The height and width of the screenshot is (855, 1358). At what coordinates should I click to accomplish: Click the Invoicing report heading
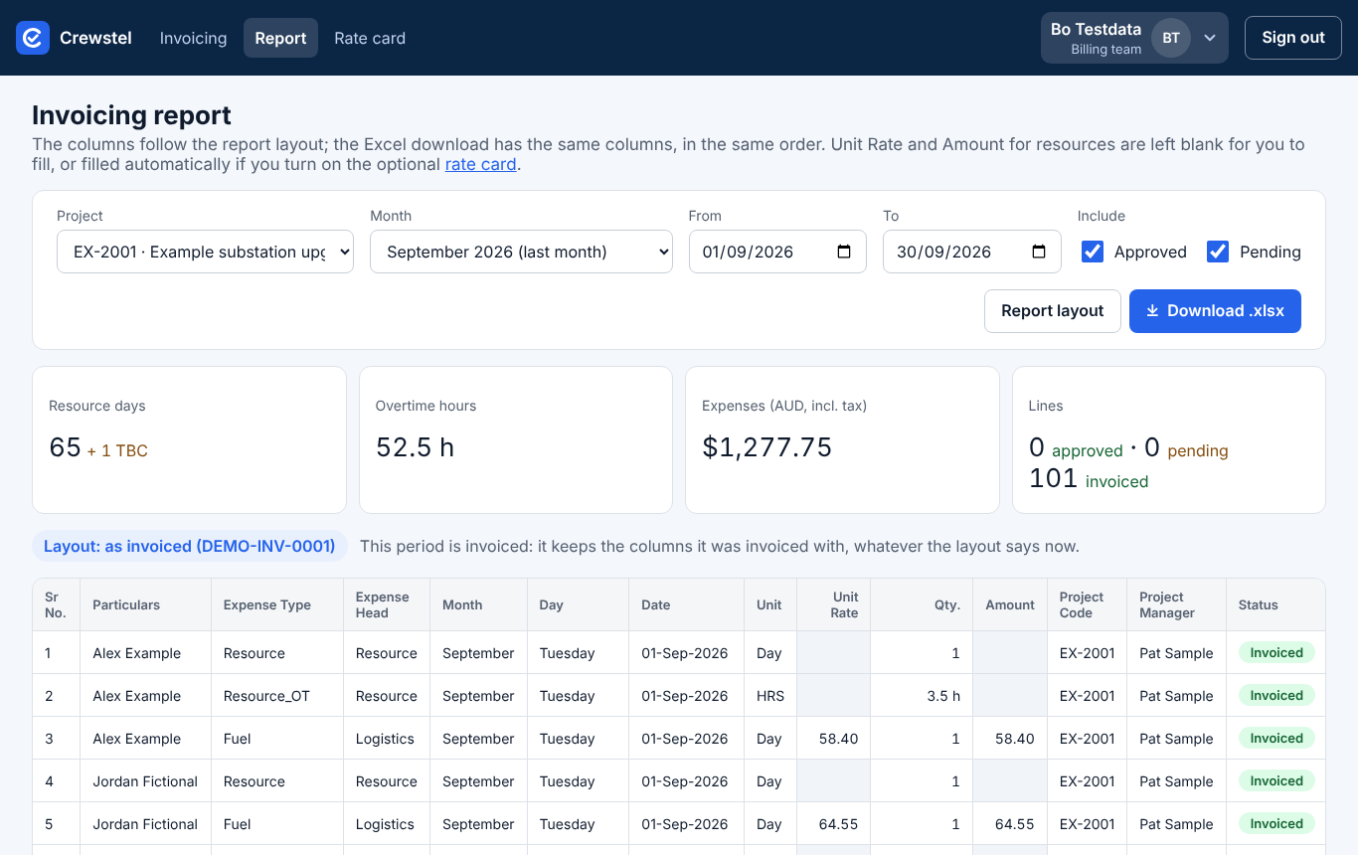pos(131,115)
